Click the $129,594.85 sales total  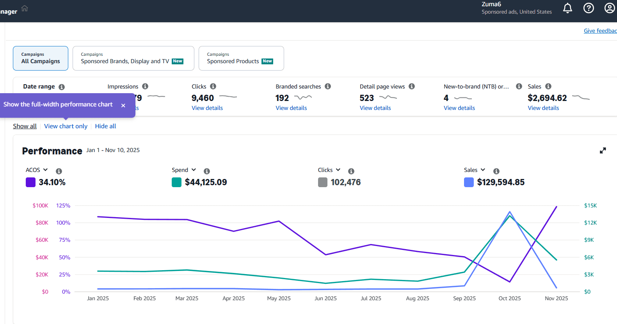click(x=501, y=182)
